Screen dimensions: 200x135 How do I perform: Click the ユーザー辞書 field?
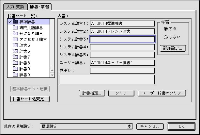tap(122, 63)
